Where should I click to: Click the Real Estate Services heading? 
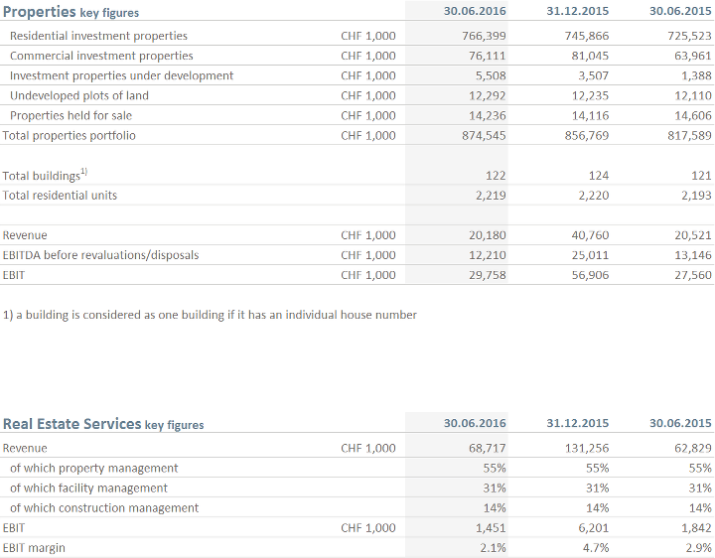[103, 424]
